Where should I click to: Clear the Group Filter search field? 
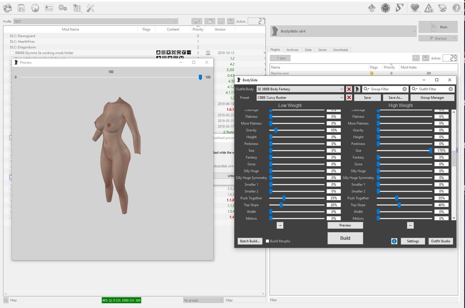pos(405,89)
